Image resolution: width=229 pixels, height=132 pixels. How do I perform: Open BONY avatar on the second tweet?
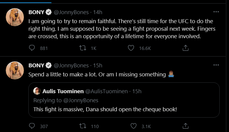[15, 70]
